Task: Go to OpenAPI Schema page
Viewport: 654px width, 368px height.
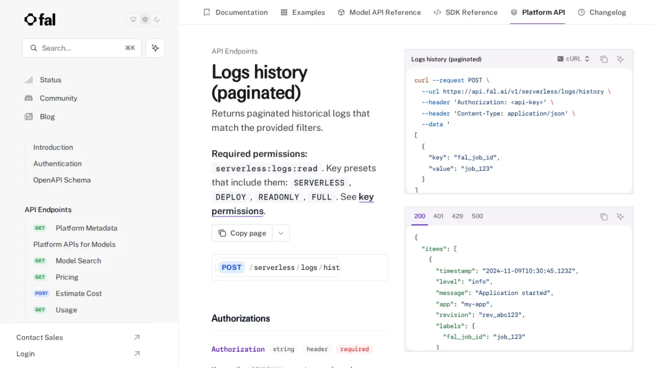Action: [x=62, y=180]
